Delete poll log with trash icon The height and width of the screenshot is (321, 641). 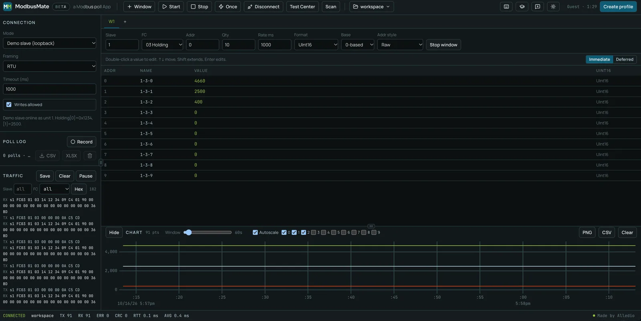pyautogui.click(x=90, y=156)
